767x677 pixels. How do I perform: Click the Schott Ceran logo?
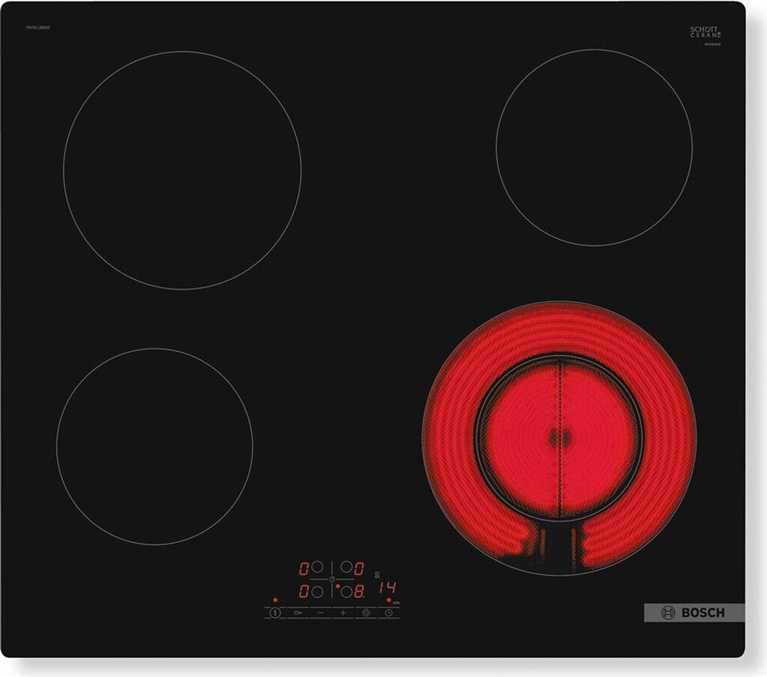click(x=705, y=31)
